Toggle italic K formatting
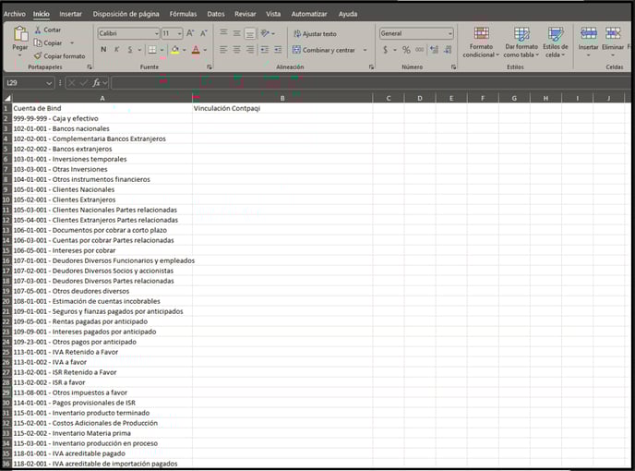 coord(116,50)
